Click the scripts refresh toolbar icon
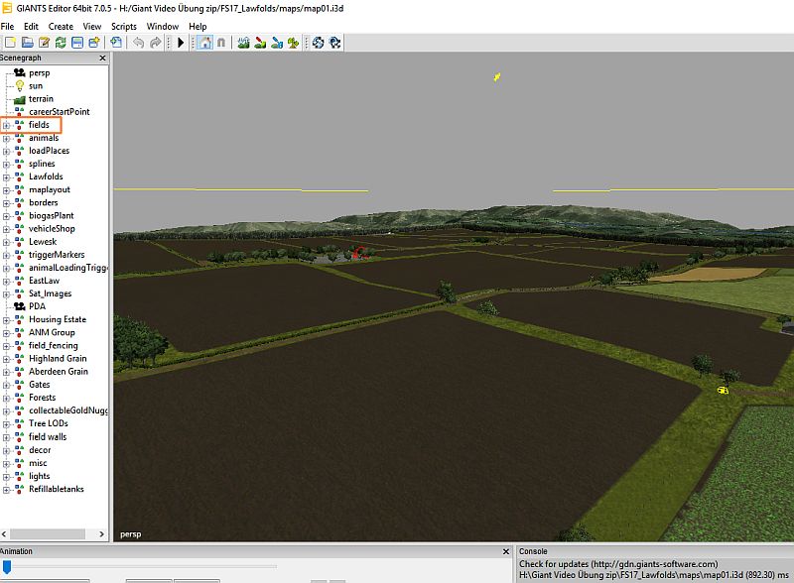This screenshot has width=794, height=583. coord(319,43)
